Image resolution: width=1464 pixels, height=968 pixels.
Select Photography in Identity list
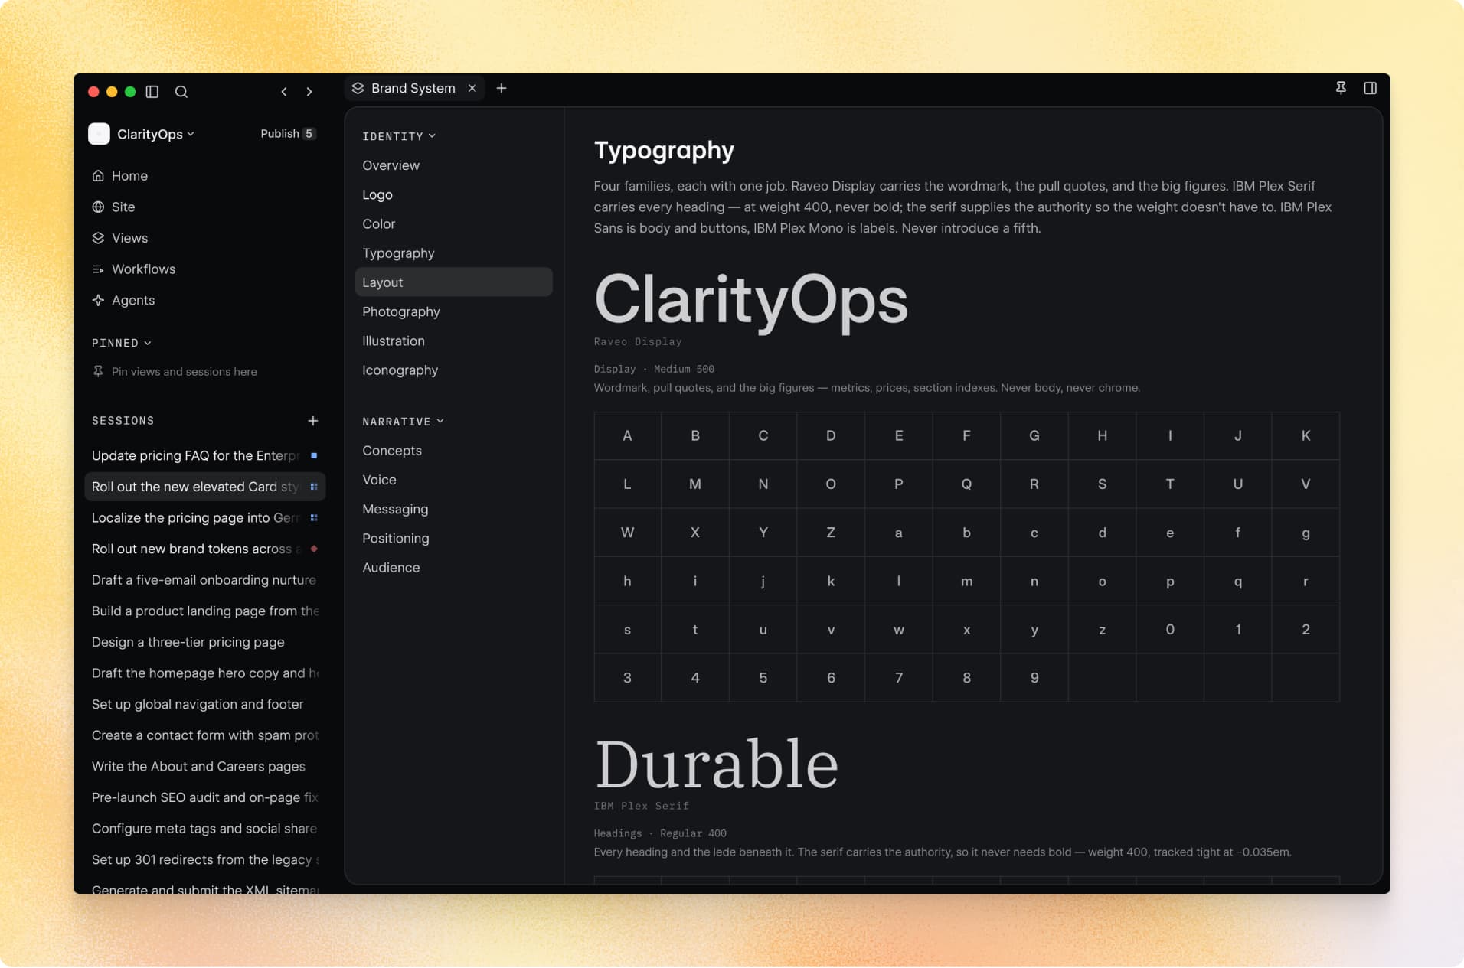454,312
